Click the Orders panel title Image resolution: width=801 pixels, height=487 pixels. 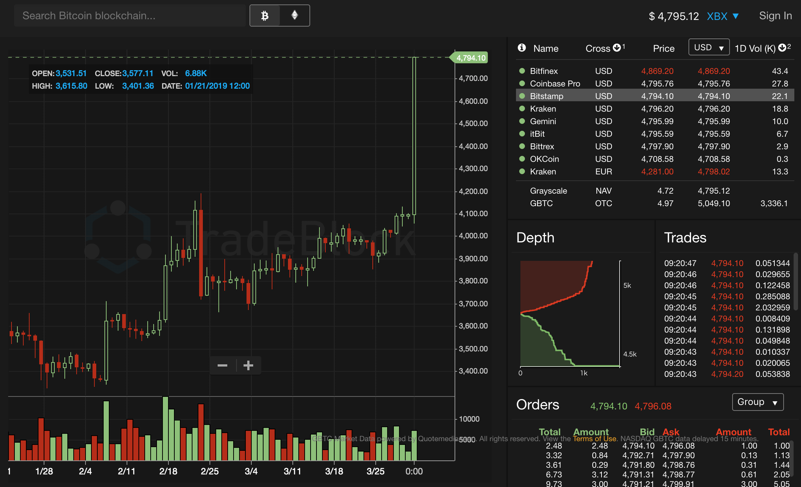pyautogui.click(x=537, y=405)
